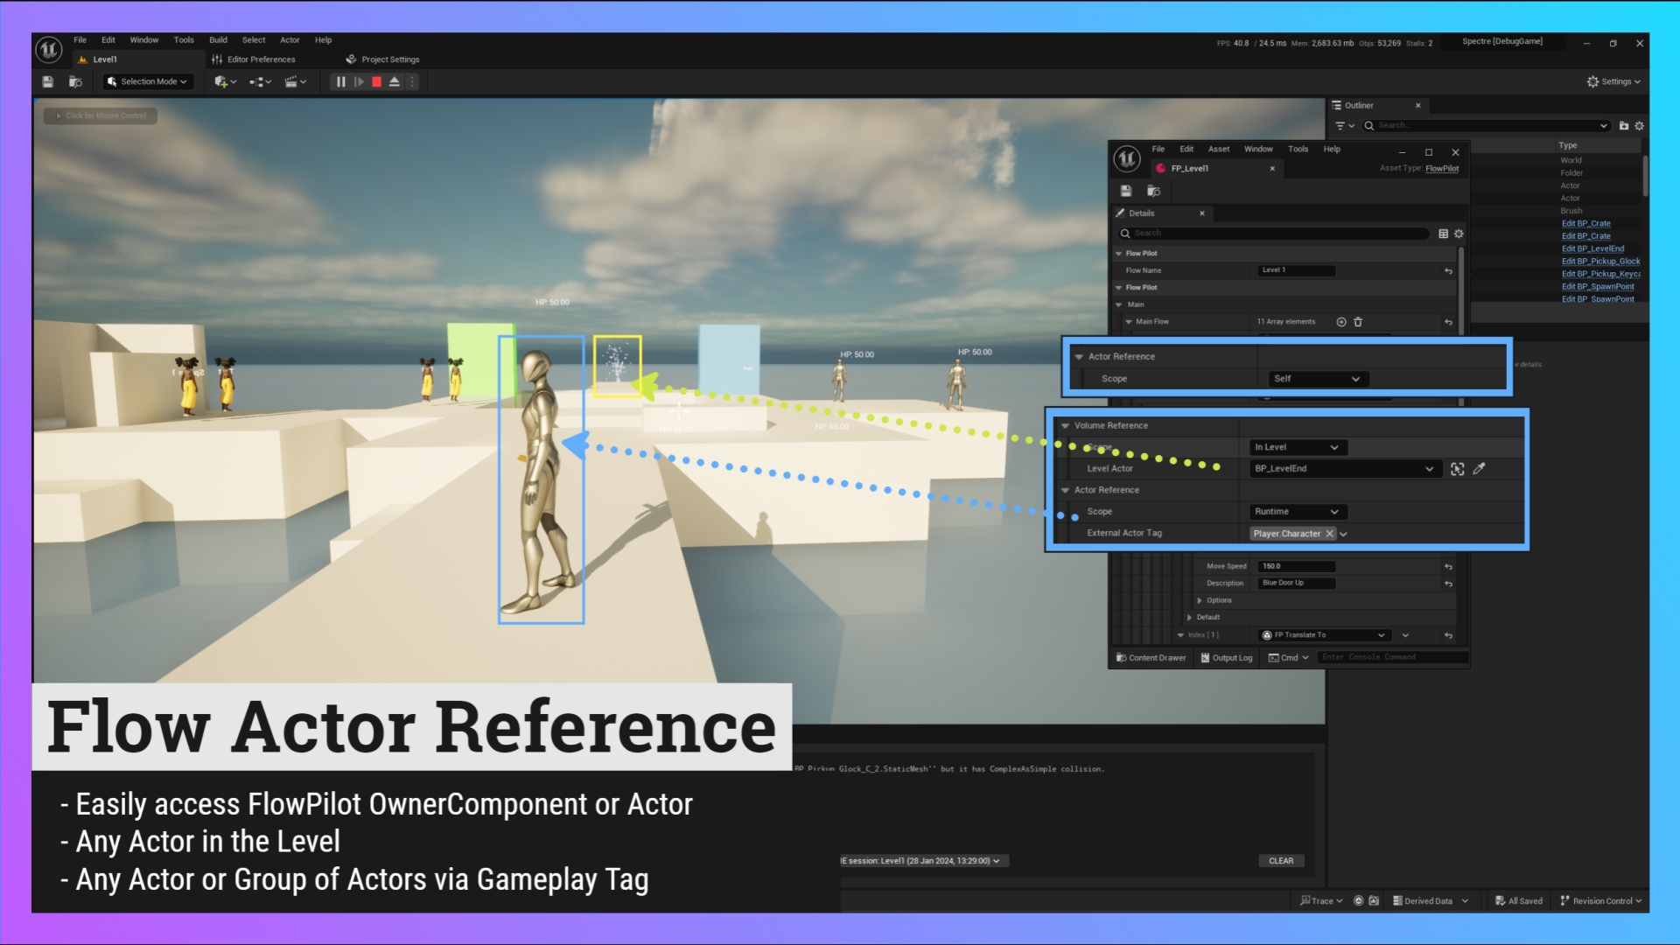The height and width of the screenshot is (945, 1680).
Task: Open Details panel view options gear
Action: (1459, 234)
